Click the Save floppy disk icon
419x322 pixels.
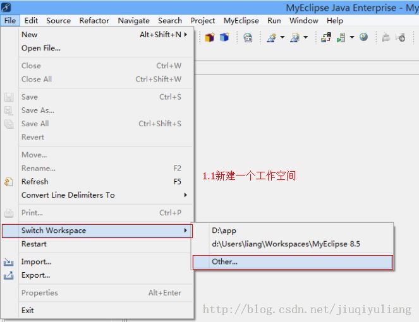(x=9, y=97)
